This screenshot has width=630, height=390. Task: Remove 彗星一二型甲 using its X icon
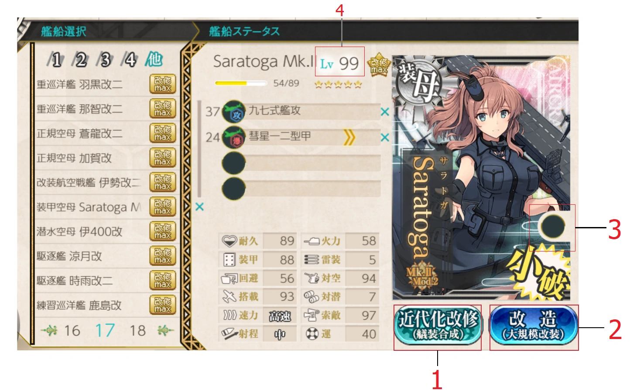(x=384, y=138)
